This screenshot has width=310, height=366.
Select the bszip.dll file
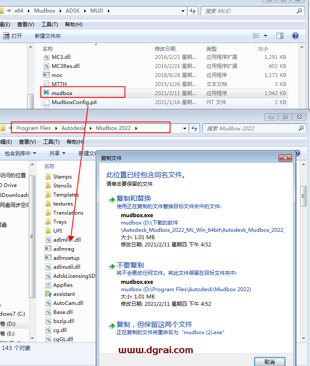tap(64, 321)
